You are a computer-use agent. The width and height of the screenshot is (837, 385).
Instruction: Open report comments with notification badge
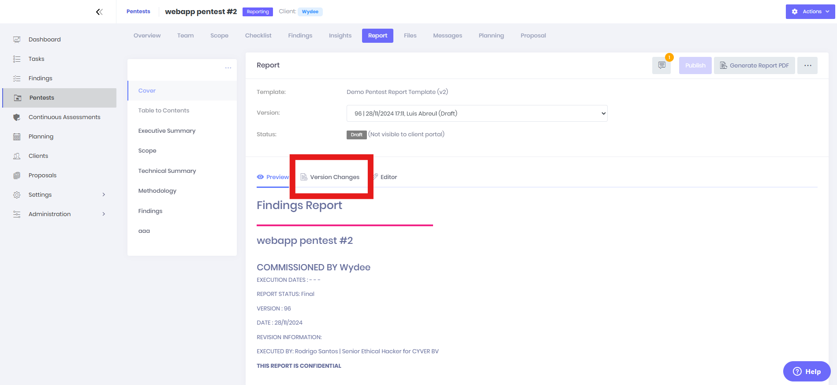point(661,65)
